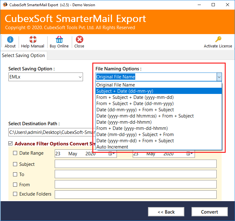Screen dimensions: 235x221
Task: Close the window with X button
Action: tap(227, 5)
